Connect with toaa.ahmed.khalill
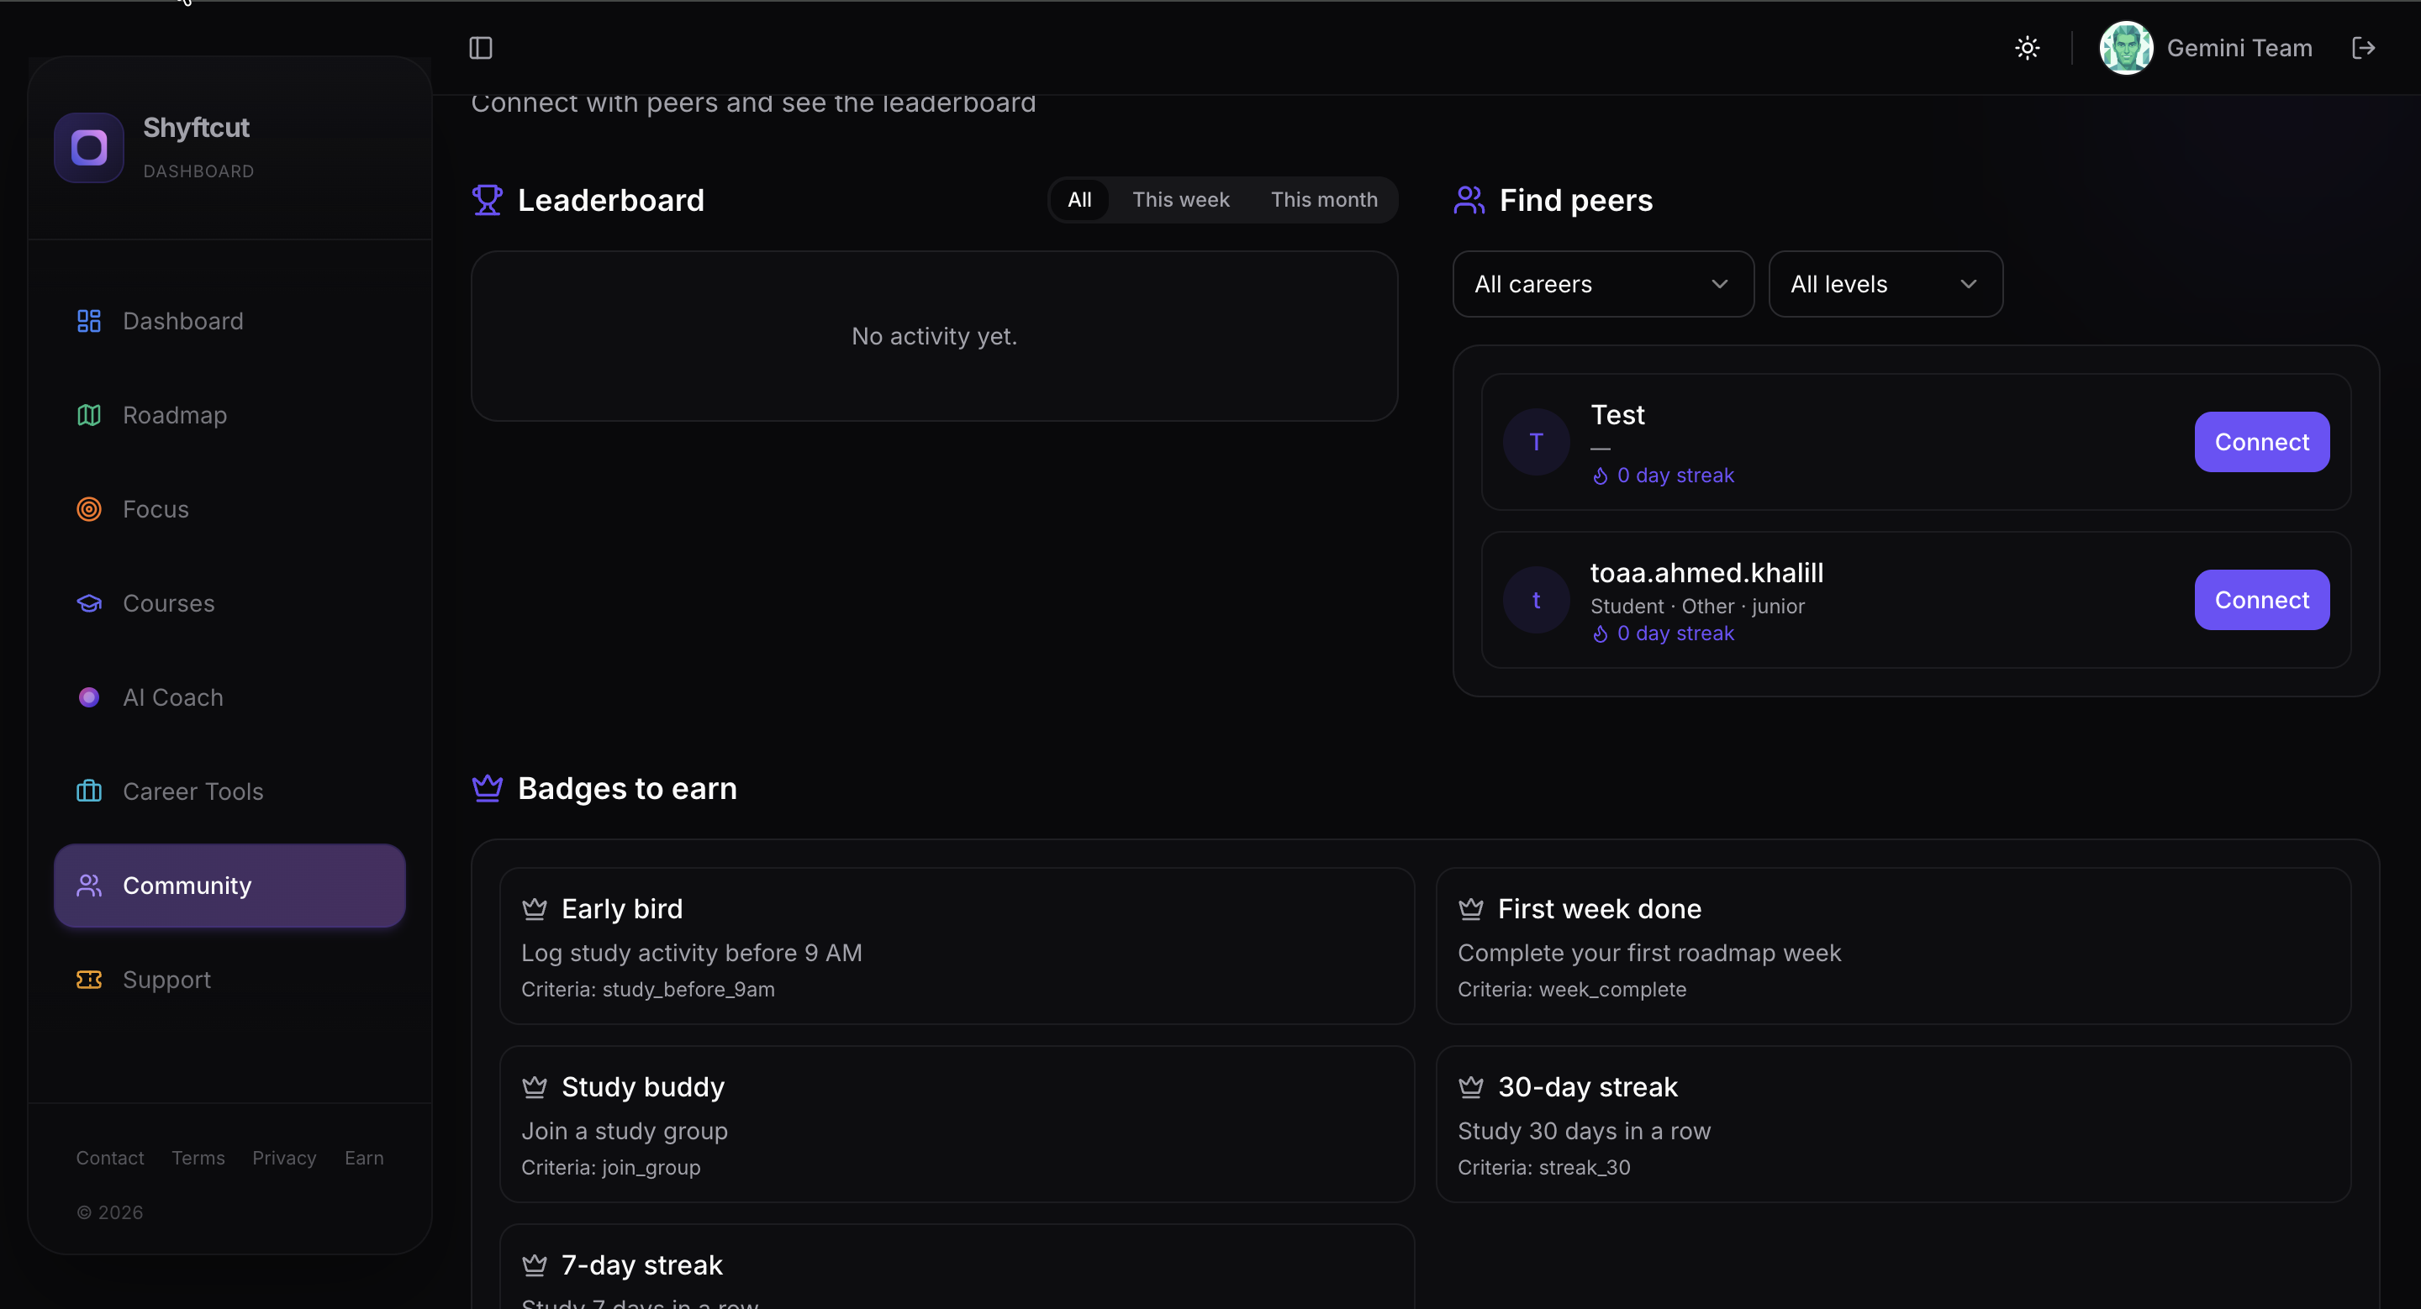The width and height of the screenshot is (2421, 1309). [x=2260, y=600]
